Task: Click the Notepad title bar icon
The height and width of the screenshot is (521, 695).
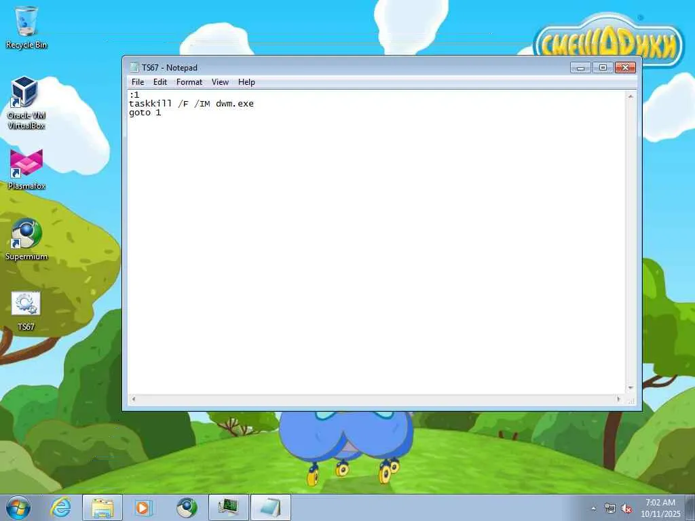Action: (134, 67)
